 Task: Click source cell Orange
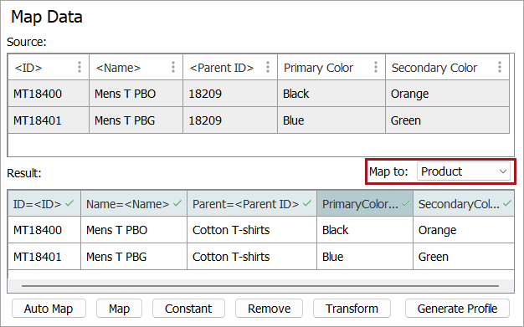click(448, 94)
